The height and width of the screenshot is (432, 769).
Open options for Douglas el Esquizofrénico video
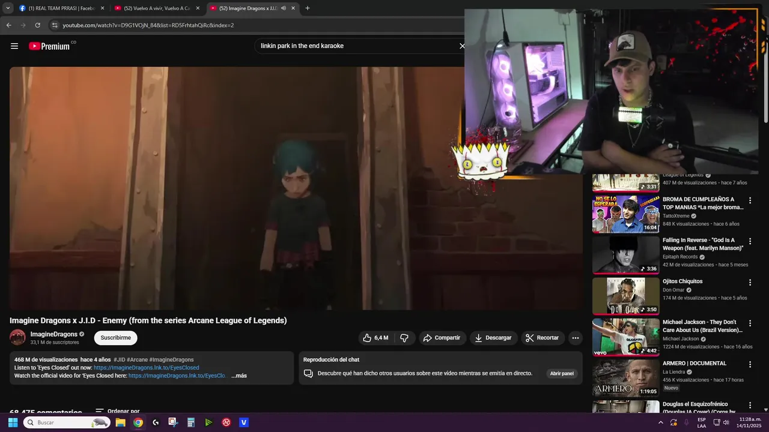[750, 406]
